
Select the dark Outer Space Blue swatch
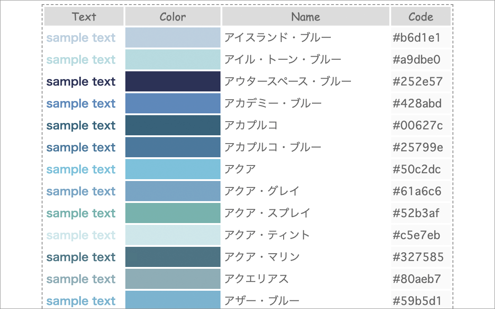click(x=173, y=81)
